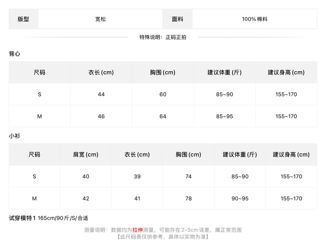Click weight 85~90 in 背心 S row
The height and width of the screenshot is (249, 326).
(224, 94)
